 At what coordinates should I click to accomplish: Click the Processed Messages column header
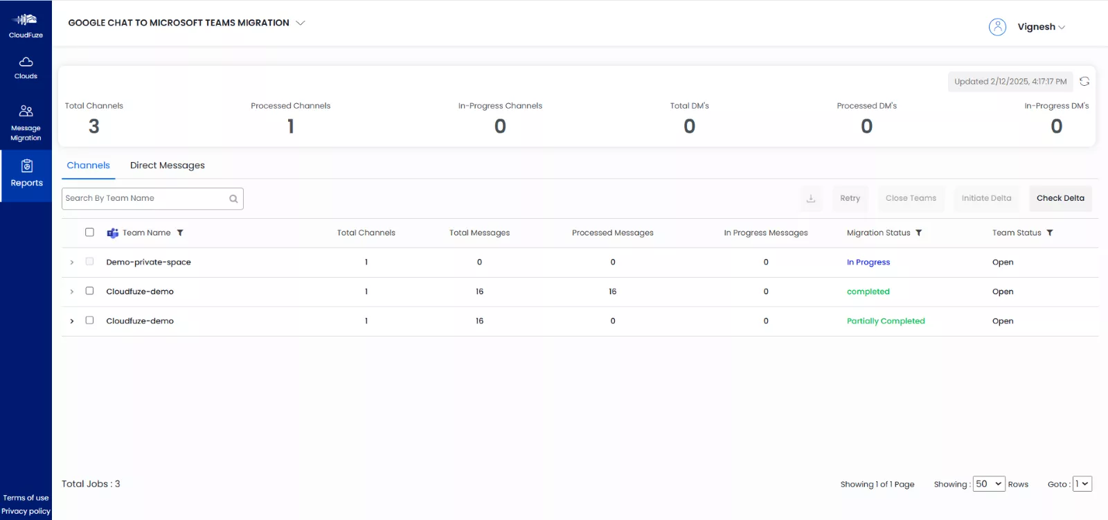(x=613, y=233)
